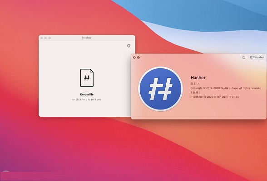Viewport: 267px width, 181px height.
Task: Close the Hasher main window
Action: (42, 38)
